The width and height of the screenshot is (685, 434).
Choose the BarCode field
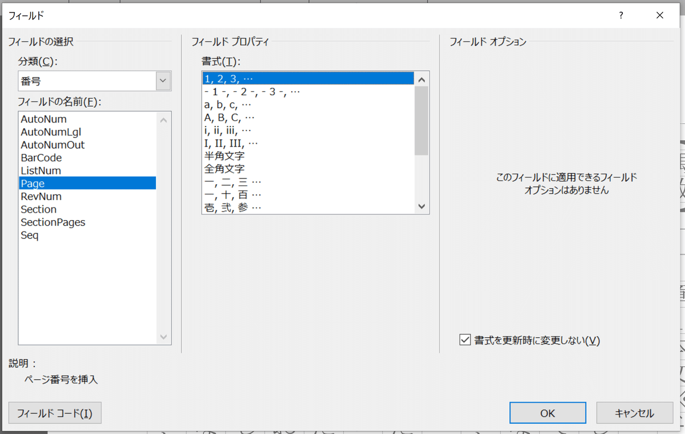click(x=87, y=157)
